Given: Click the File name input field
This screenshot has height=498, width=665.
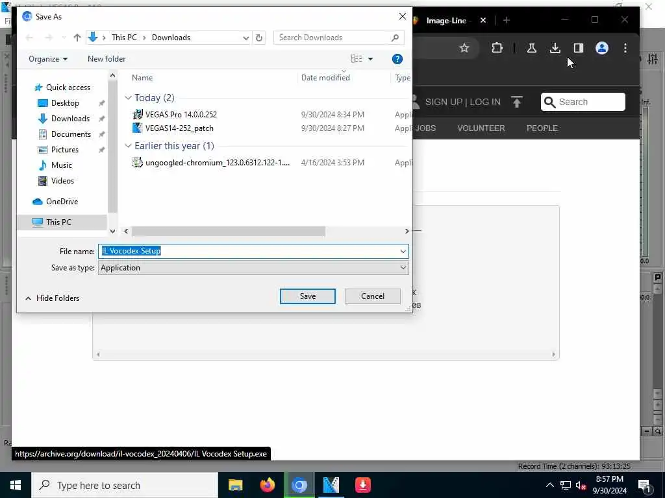Looking at the screenshot, I should pyautogui.click(x=249, y=251).
